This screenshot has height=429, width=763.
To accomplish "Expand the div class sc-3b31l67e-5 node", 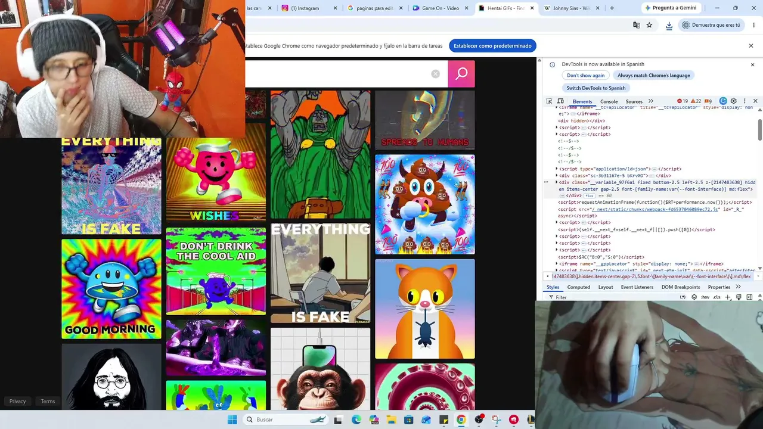I will [557, 176].
